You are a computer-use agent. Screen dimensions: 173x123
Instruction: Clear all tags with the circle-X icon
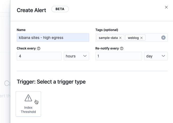tap(163, 38)
